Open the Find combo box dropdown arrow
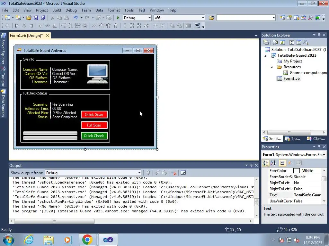The height and width of the screenshot is (246, 329). pyautogui.click(x=273, y=18)
